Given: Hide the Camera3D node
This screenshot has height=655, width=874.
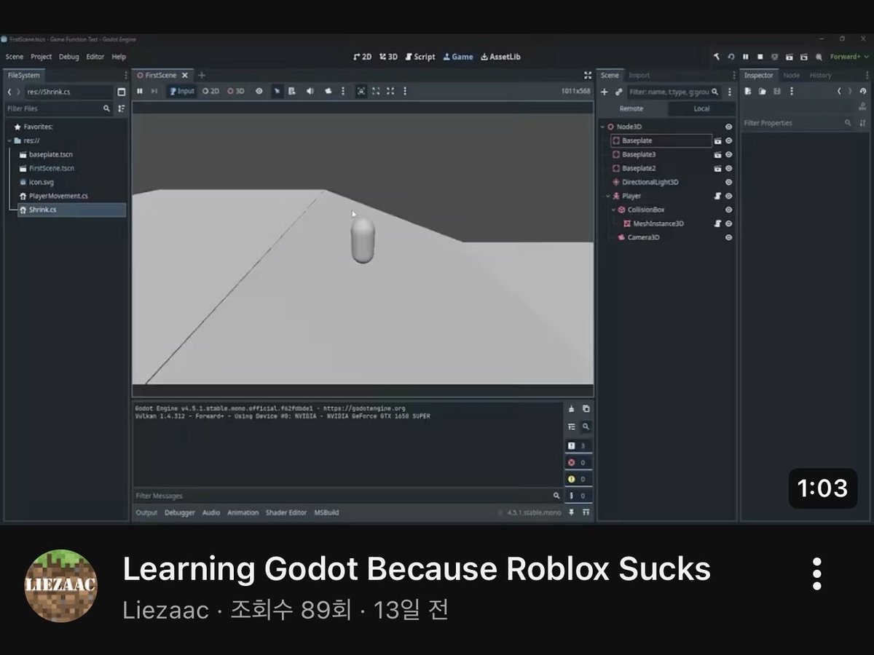Looking at the screenshot, I should pyautogui.click(x=728, y=237).
